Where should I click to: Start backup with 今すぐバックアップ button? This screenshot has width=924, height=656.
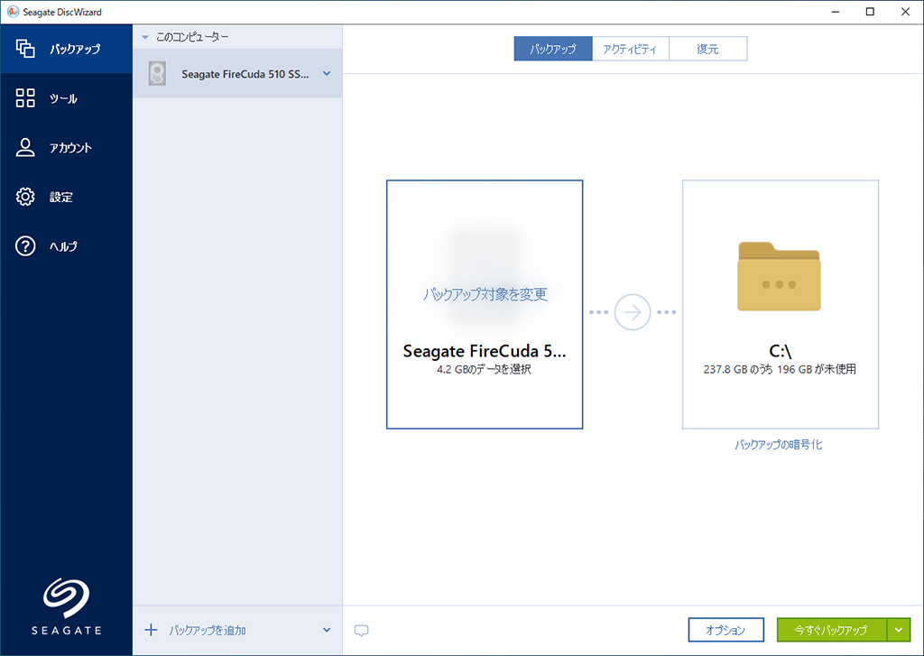[831, 630]
